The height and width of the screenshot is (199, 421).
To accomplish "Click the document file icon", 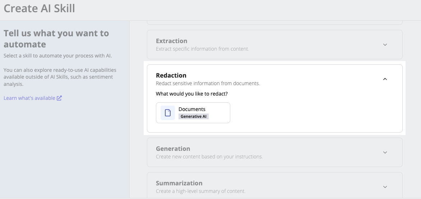I will 167,113.
